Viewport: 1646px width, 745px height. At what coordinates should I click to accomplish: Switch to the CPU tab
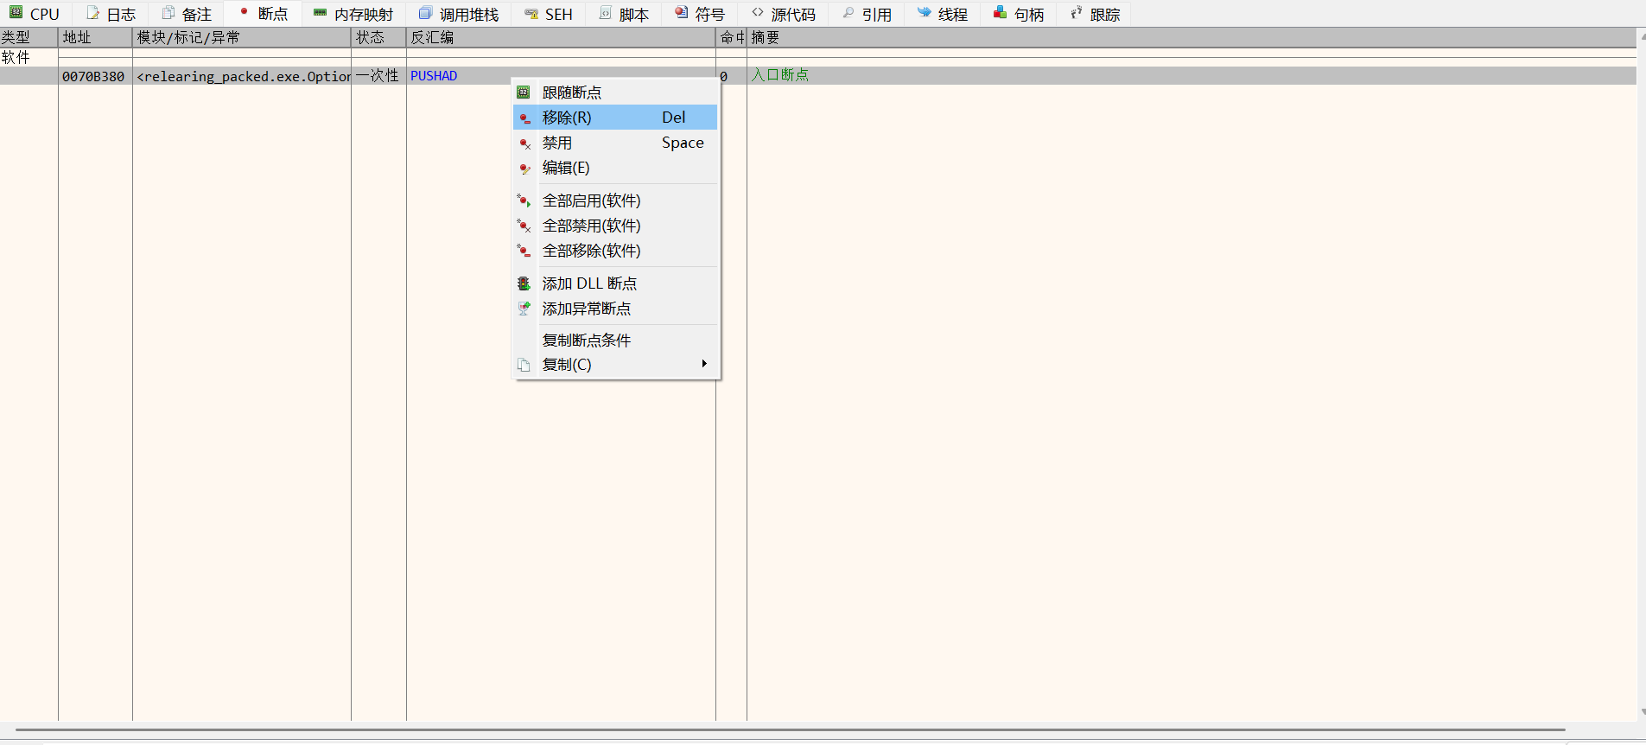[35, 14]
